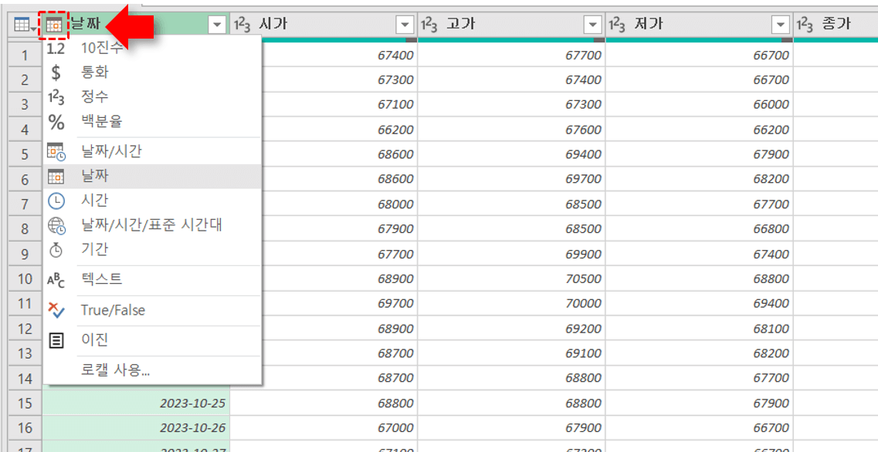The width and height of the screenshot is (878, 452).
Task: Choose 날짜 in the type menu
Action: [x=152, y=176]
